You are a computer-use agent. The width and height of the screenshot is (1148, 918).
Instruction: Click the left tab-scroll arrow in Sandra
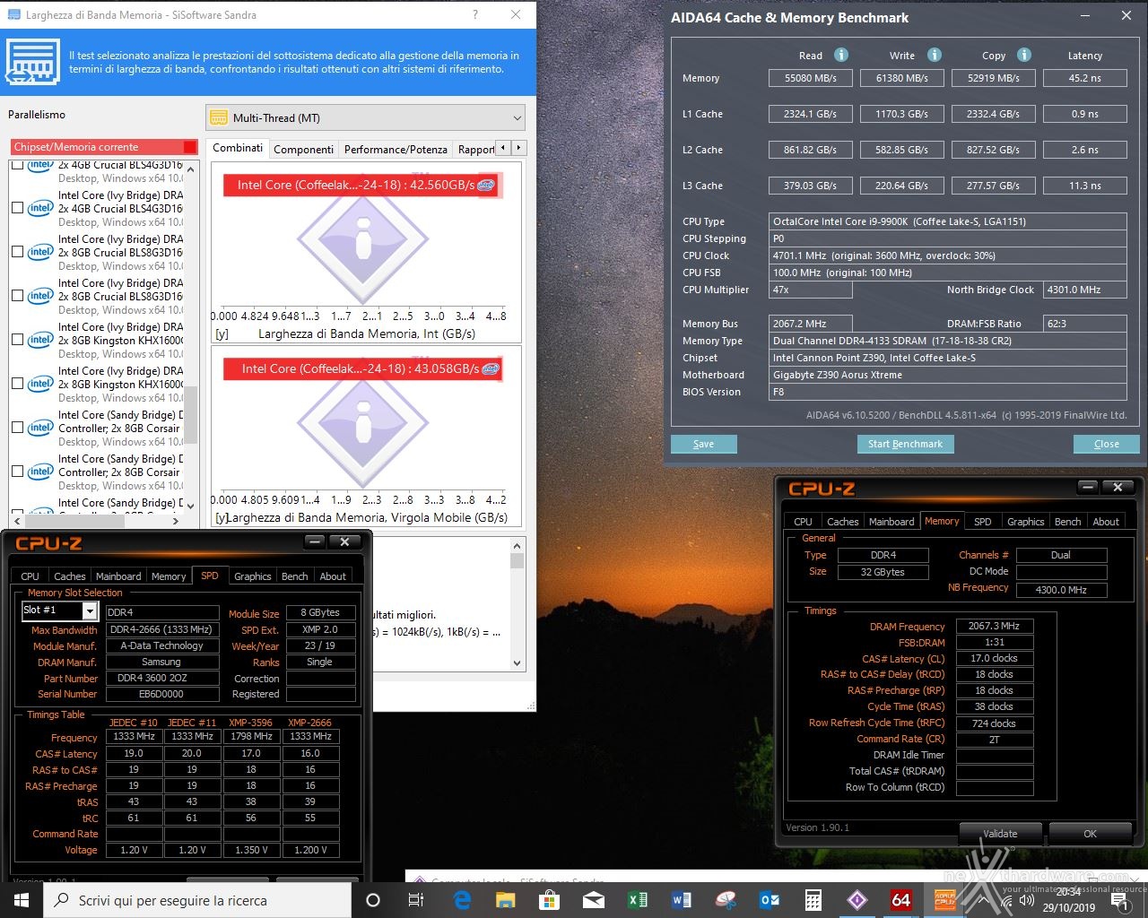pyautogui.click(x=503, y=148)
